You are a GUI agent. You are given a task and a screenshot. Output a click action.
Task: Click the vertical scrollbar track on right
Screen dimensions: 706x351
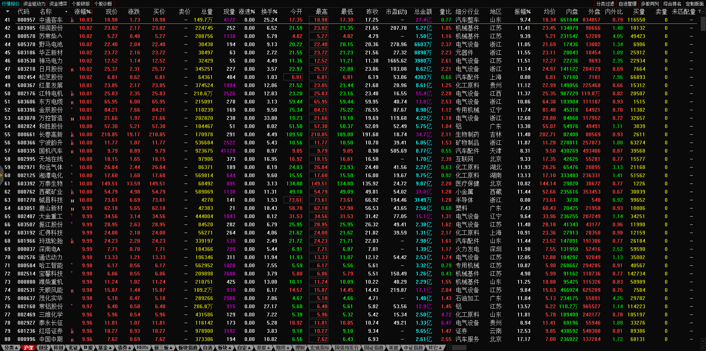(x=703, y=186)
